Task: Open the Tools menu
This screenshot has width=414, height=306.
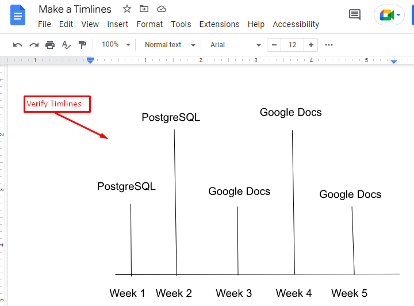Action: click(181, 24)
